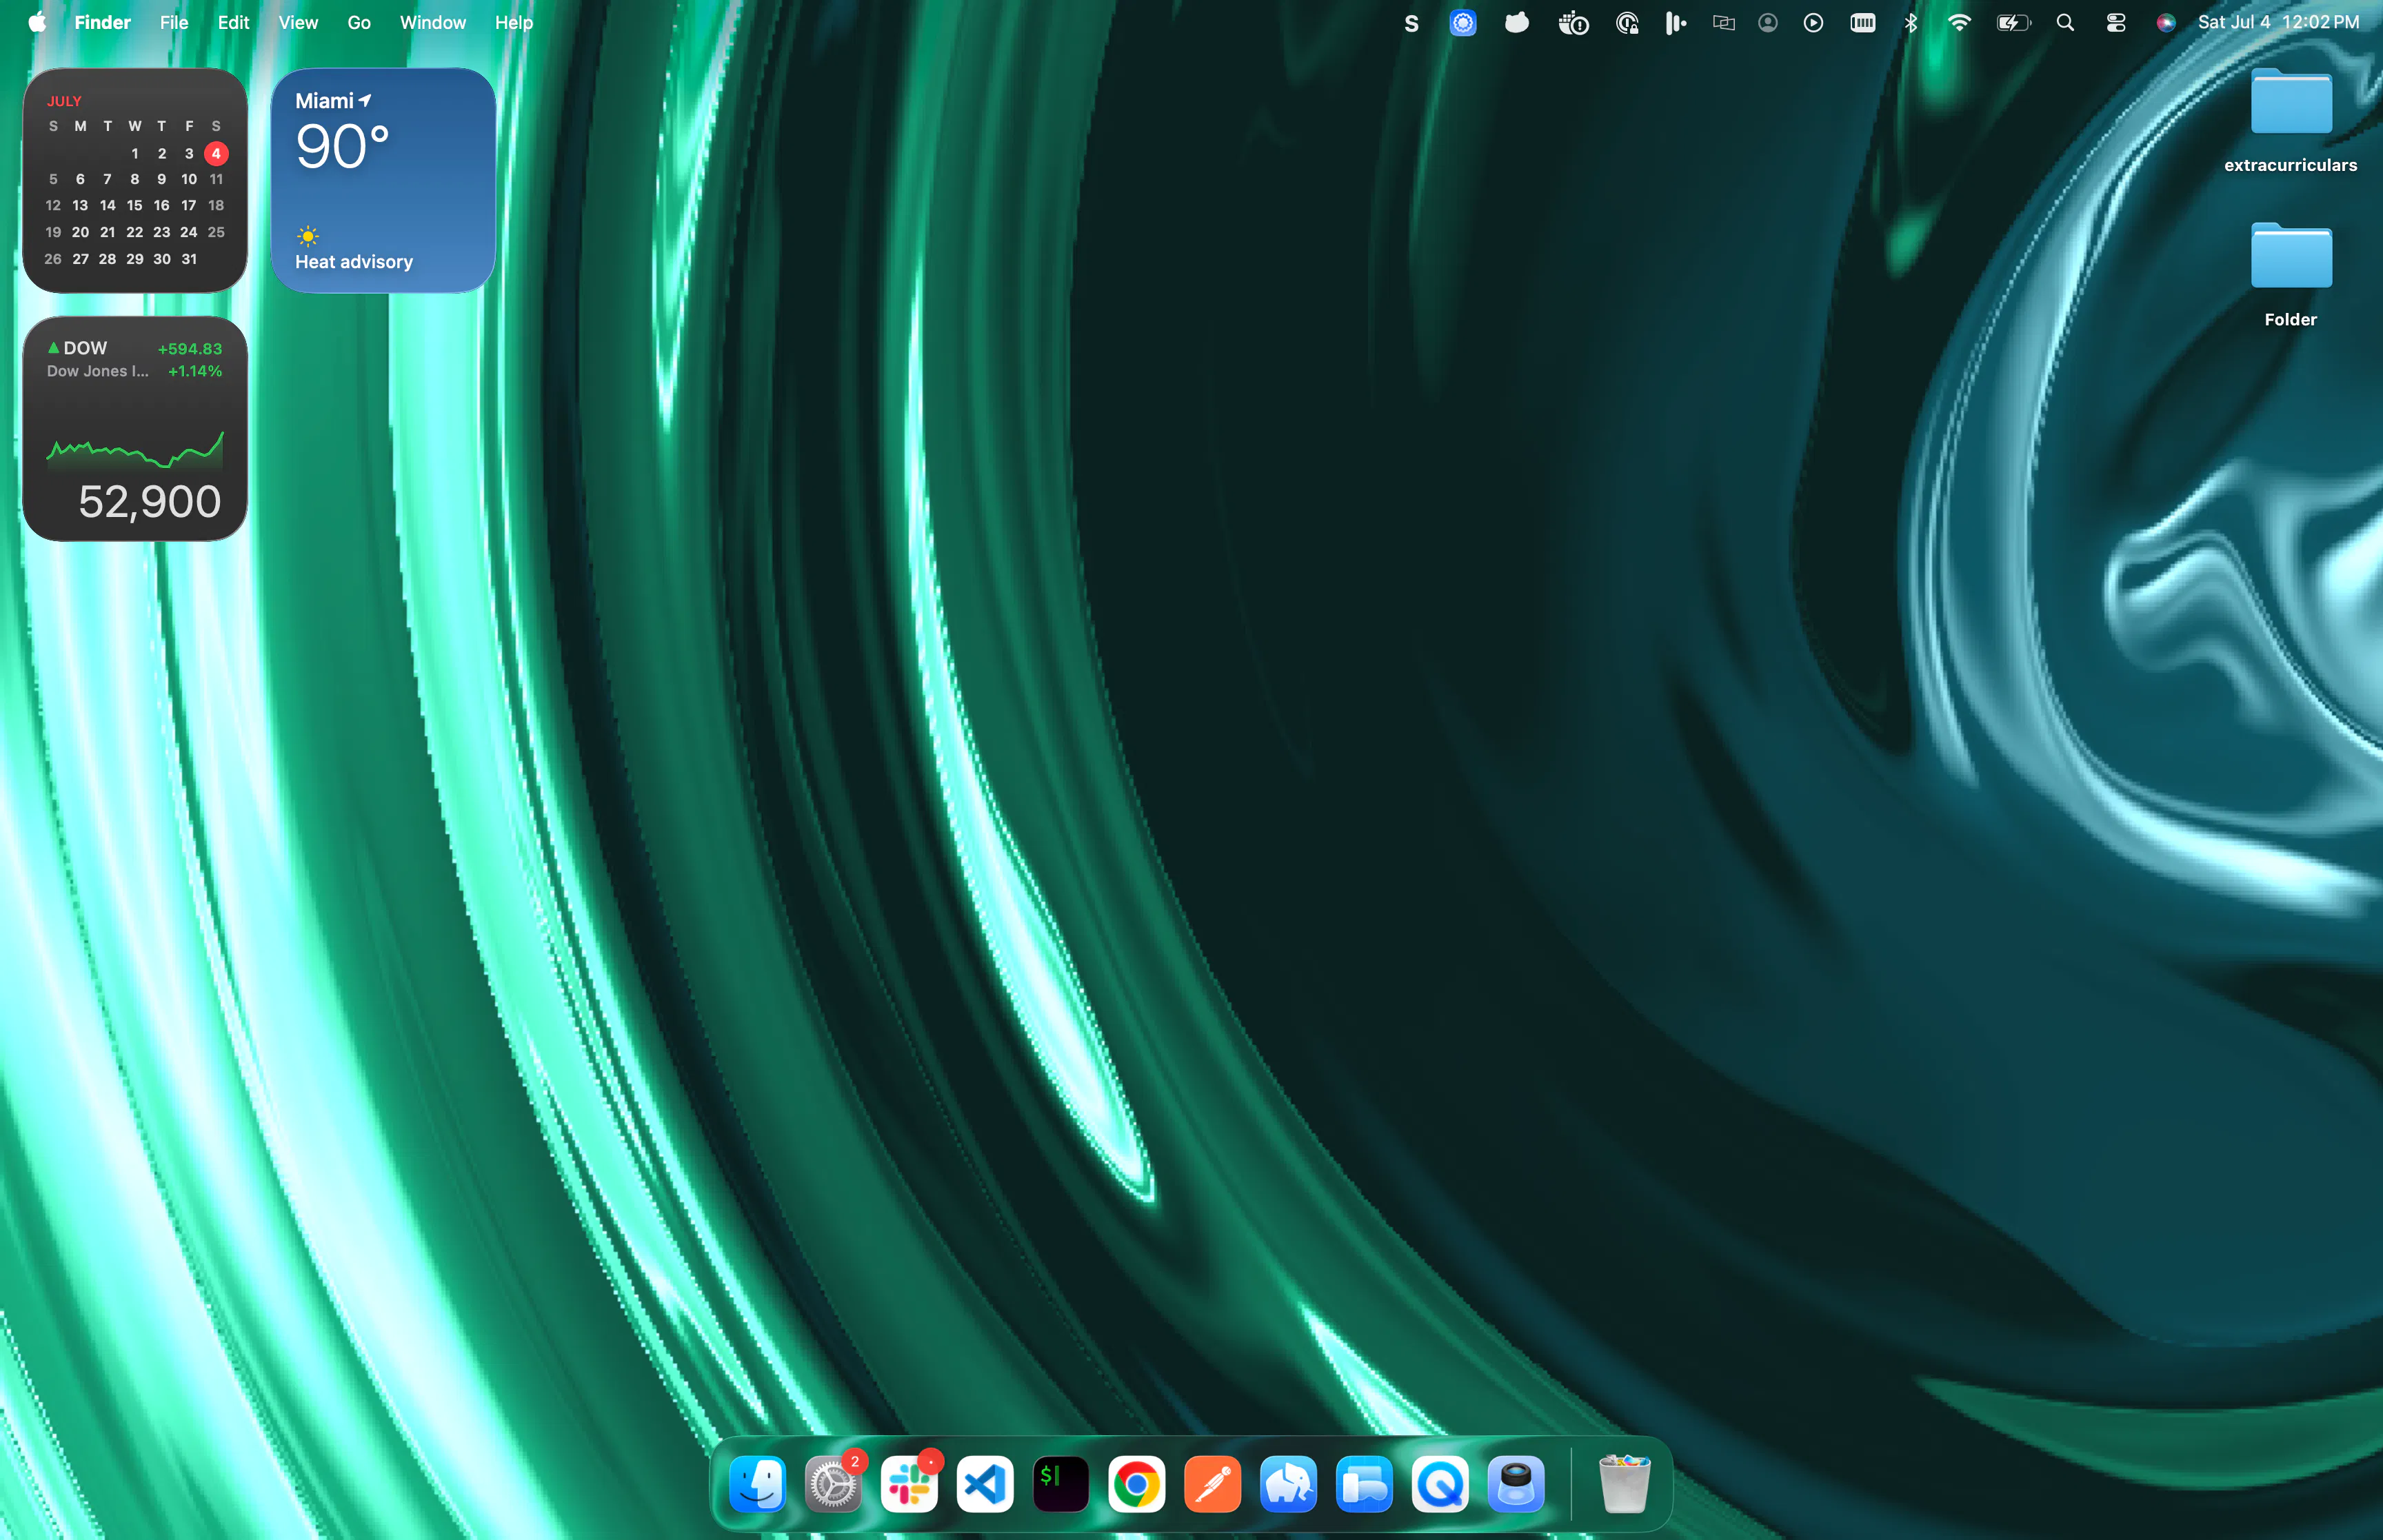This screenshot has width=2383, height=1540.
Task: Click date 31 in the calendar widget
Action: [189, 259]
